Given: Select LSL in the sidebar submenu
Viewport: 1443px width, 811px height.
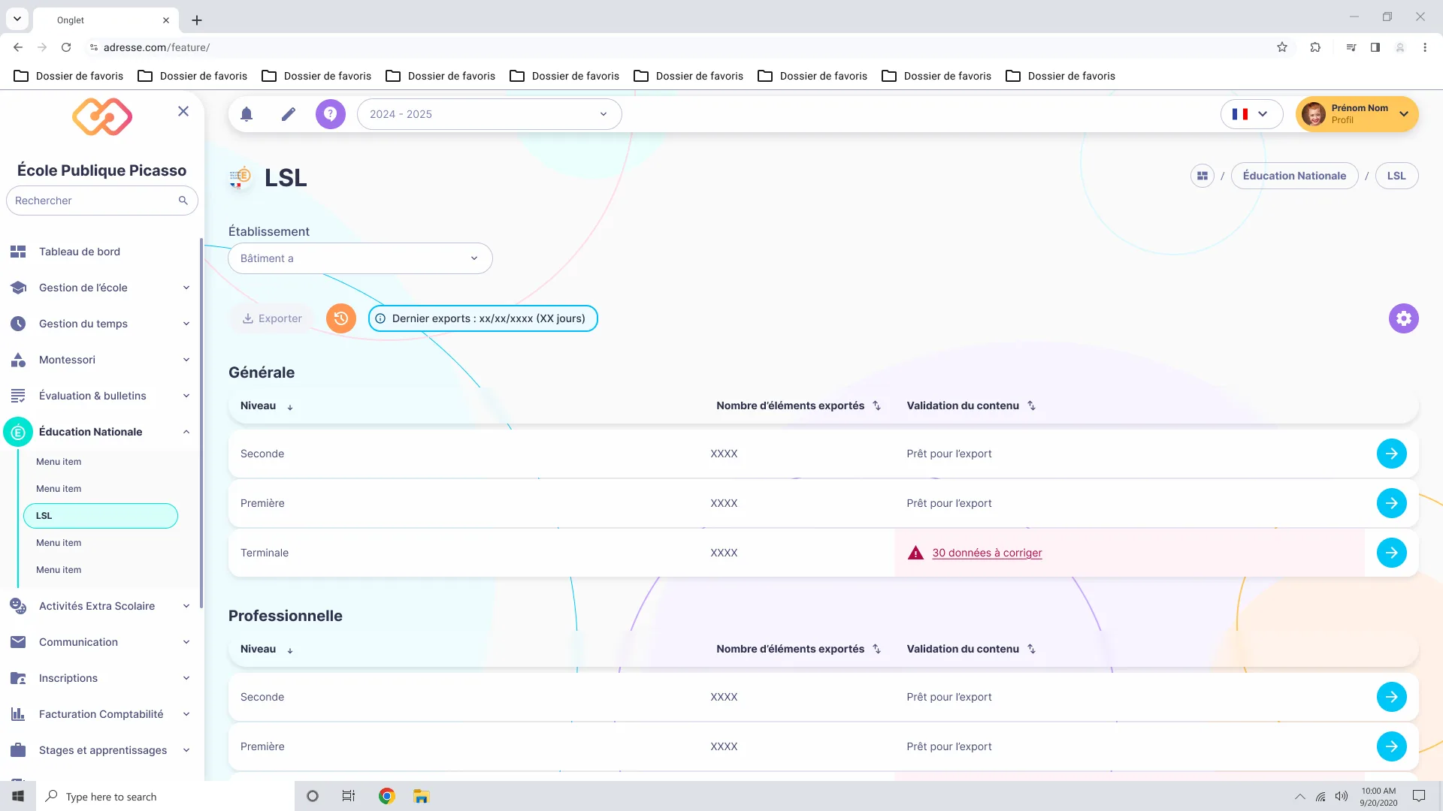Looking at the screenshot, I should [x=101, y=516].
